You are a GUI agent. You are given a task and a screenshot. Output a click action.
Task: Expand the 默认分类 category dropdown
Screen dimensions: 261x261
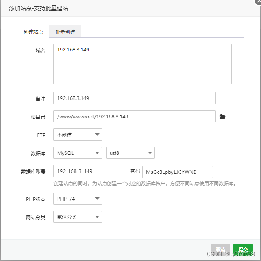click(x=78, y=217)
